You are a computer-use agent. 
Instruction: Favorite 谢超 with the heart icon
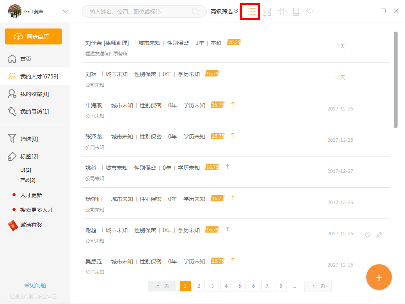(x=367, y=235)
